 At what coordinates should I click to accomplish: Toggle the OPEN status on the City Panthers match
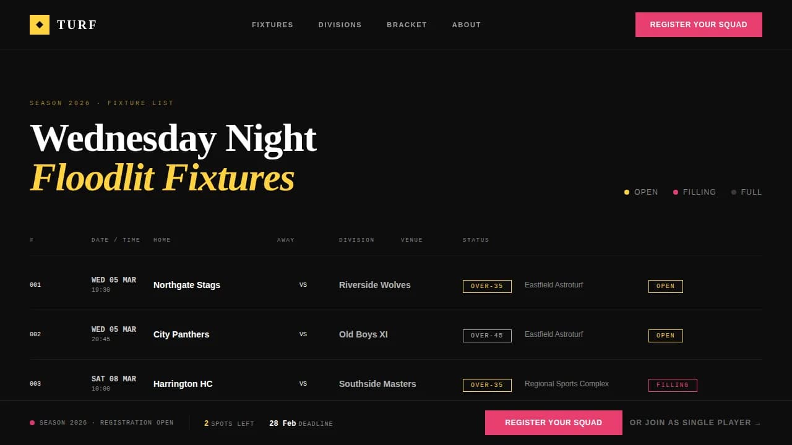coord(665,336)
